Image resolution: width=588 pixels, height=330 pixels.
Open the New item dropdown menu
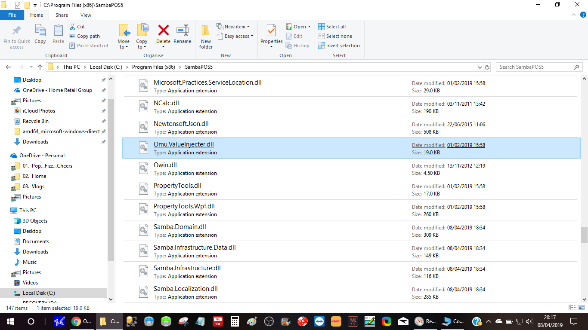click(x=233, y=27)
